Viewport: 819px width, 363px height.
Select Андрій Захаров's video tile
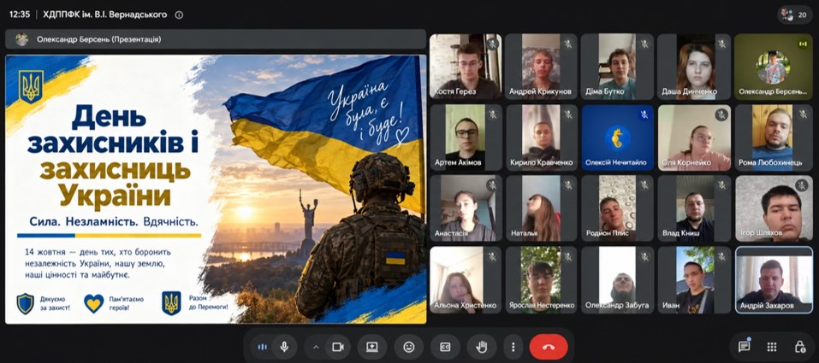click(774, 280)
